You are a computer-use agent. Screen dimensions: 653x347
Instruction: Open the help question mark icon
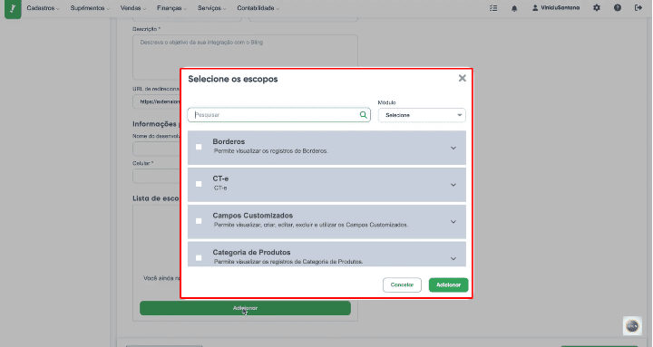(618, 8)
